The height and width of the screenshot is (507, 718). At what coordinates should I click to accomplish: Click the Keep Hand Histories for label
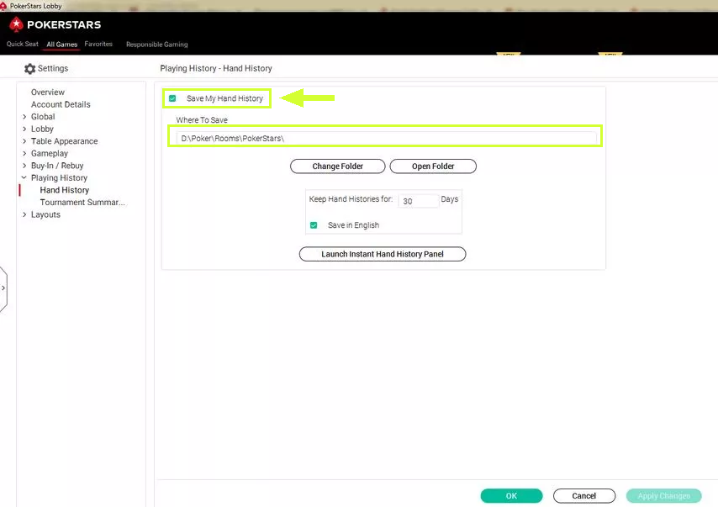351,199
